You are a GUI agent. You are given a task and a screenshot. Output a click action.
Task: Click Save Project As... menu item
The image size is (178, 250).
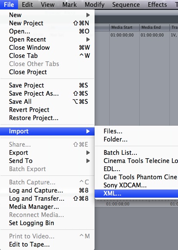(x=47, y=93)
